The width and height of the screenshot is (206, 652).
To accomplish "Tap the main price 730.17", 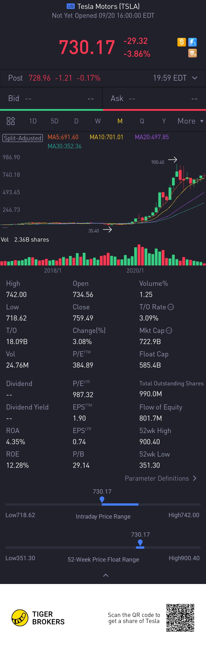I will coord(87,47).
